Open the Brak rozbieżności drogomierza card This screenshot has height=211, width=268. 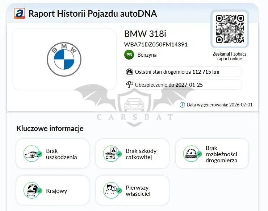[212, 154]
